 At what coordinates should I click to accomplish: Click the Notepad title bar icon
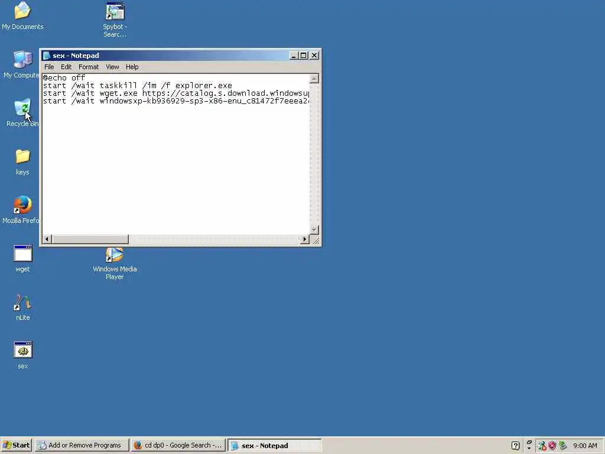click(47, 56)
